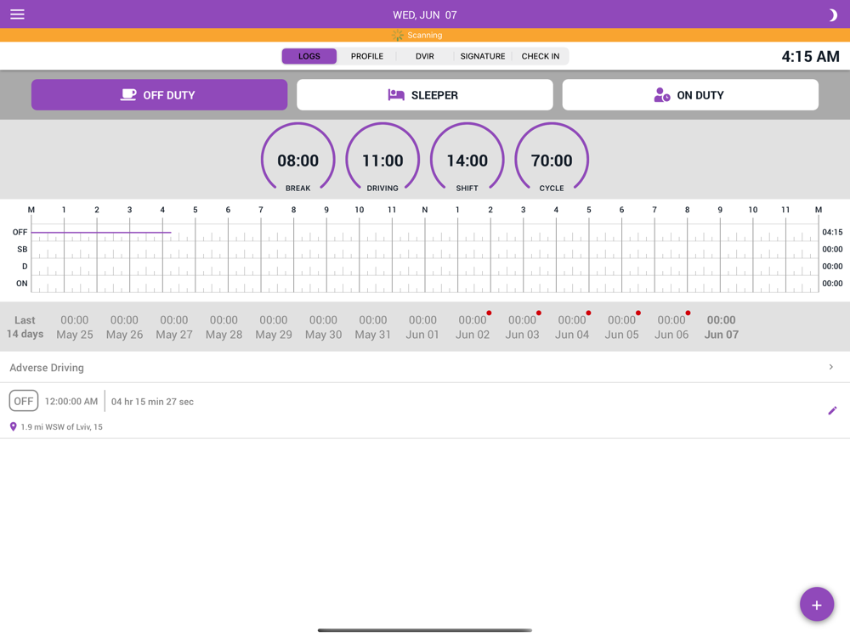Select Jun 02 log day

473,327
